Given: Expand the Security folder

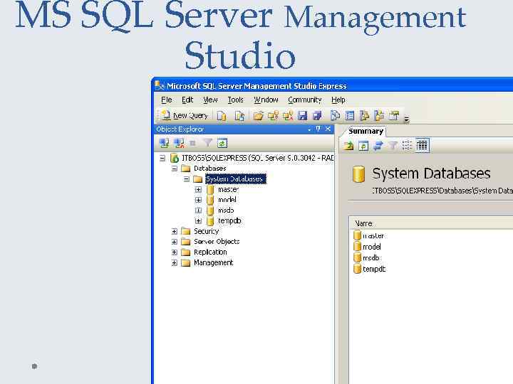Looking at the screenshot, I should [x=175, y=232].
